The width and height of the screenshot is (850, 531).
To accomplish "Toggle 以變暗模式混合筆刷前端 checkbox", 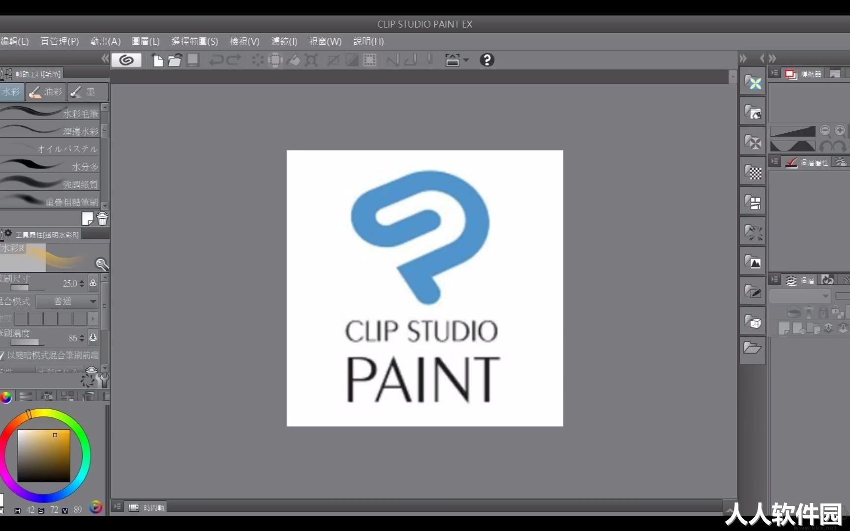I will (x=2, y=355).
